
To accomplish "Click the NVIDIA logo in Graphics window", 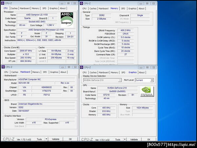I will tap(147, 91).
